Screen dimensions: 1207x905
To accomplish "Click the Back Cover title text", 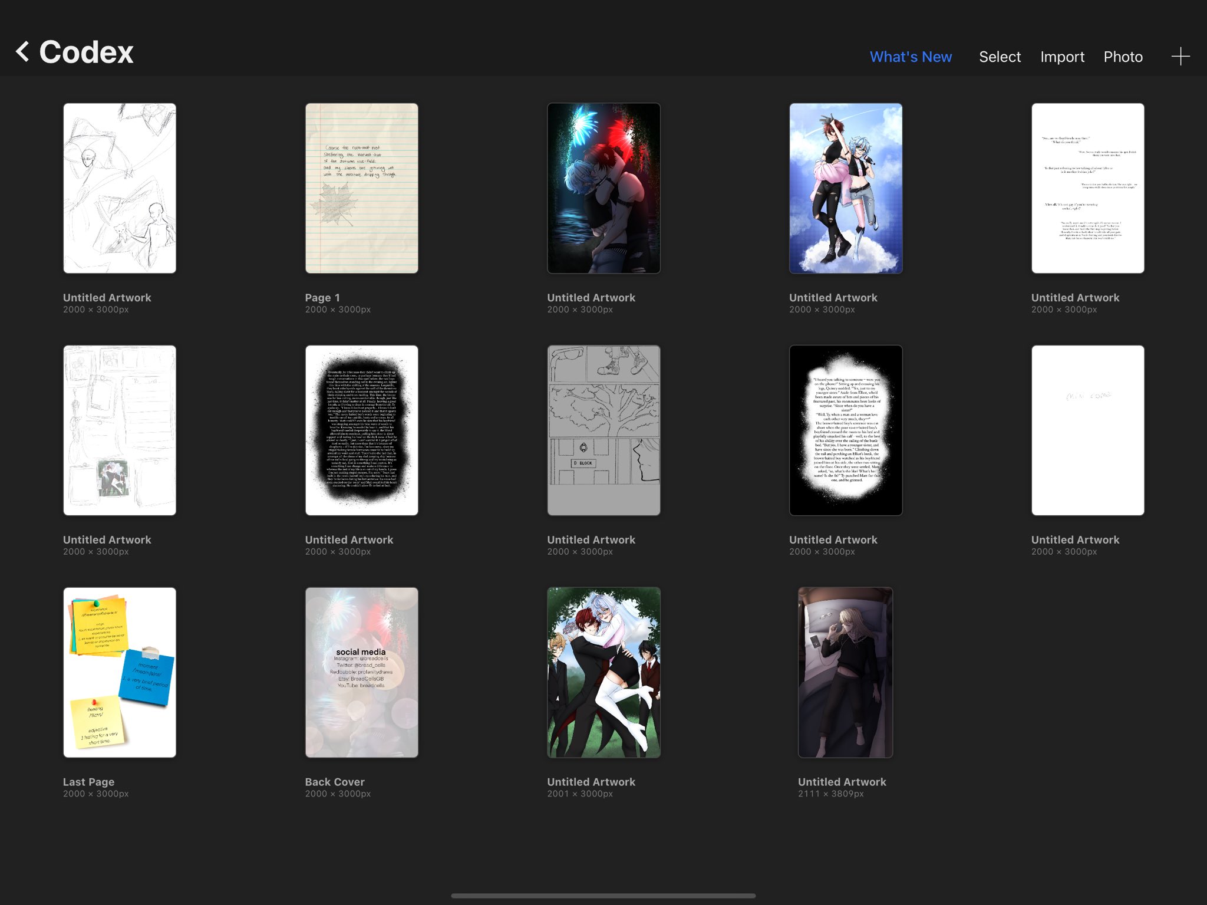I will point(335,782).
